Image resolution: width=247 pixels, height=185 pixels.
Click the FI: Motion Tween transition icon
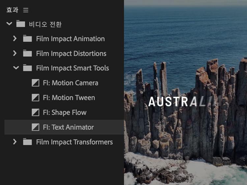(36, 98)
